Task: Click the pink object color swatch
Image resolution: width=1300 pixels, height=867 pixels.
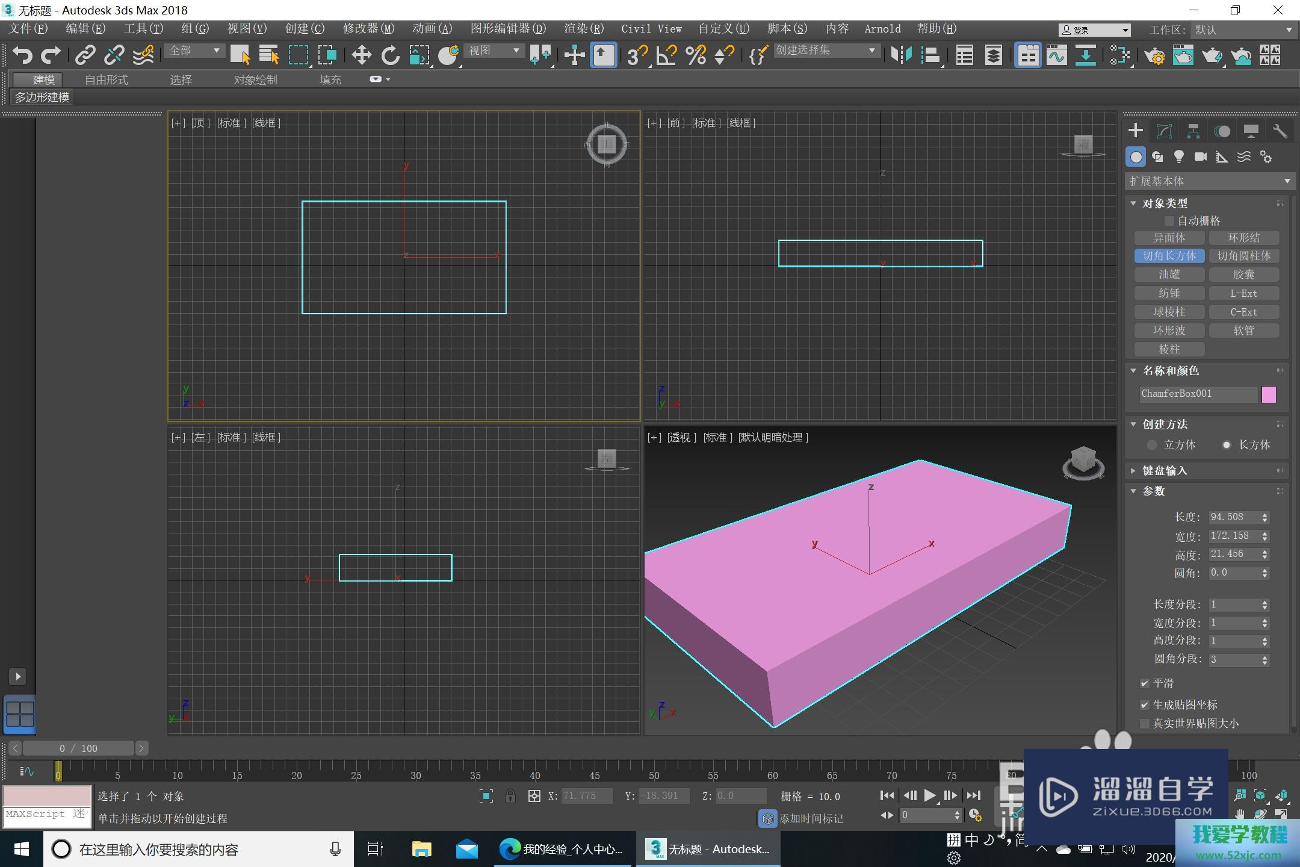Action: pos(1269,394)
